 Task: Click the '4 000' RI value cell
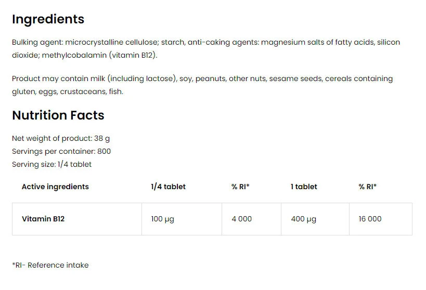click(x=241, y=219)
